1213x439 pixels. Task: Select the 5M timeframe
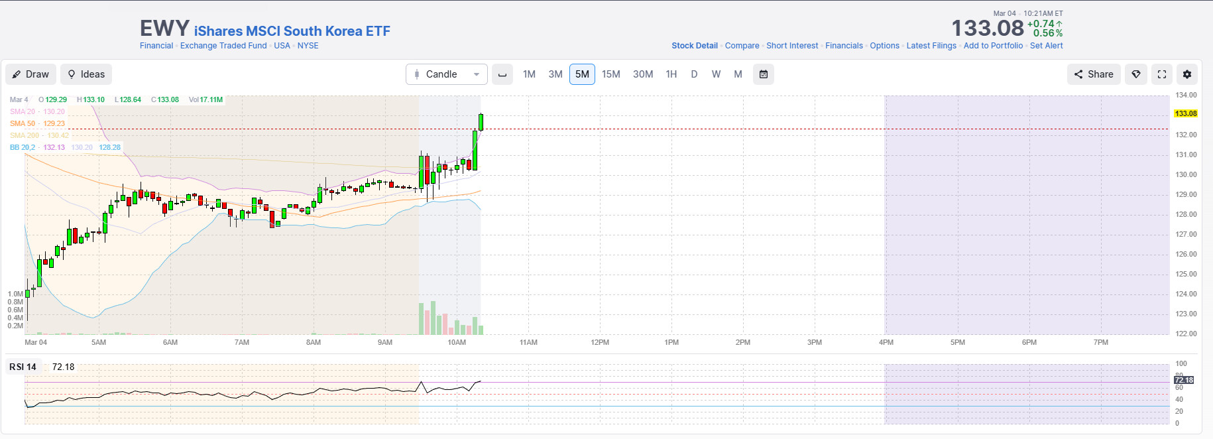582,74
